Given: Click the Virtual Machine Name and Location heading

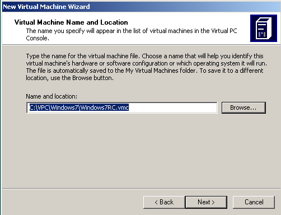Looking at the screenshot, I should (71, 22).
